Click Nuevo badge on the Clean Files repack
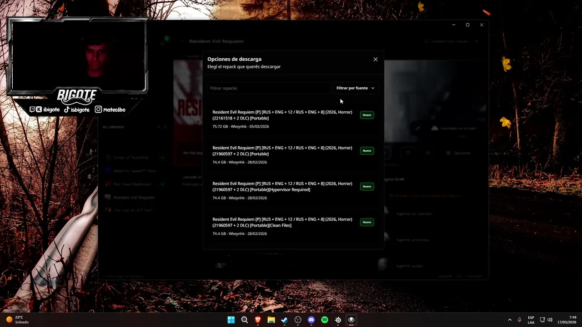 367,222
